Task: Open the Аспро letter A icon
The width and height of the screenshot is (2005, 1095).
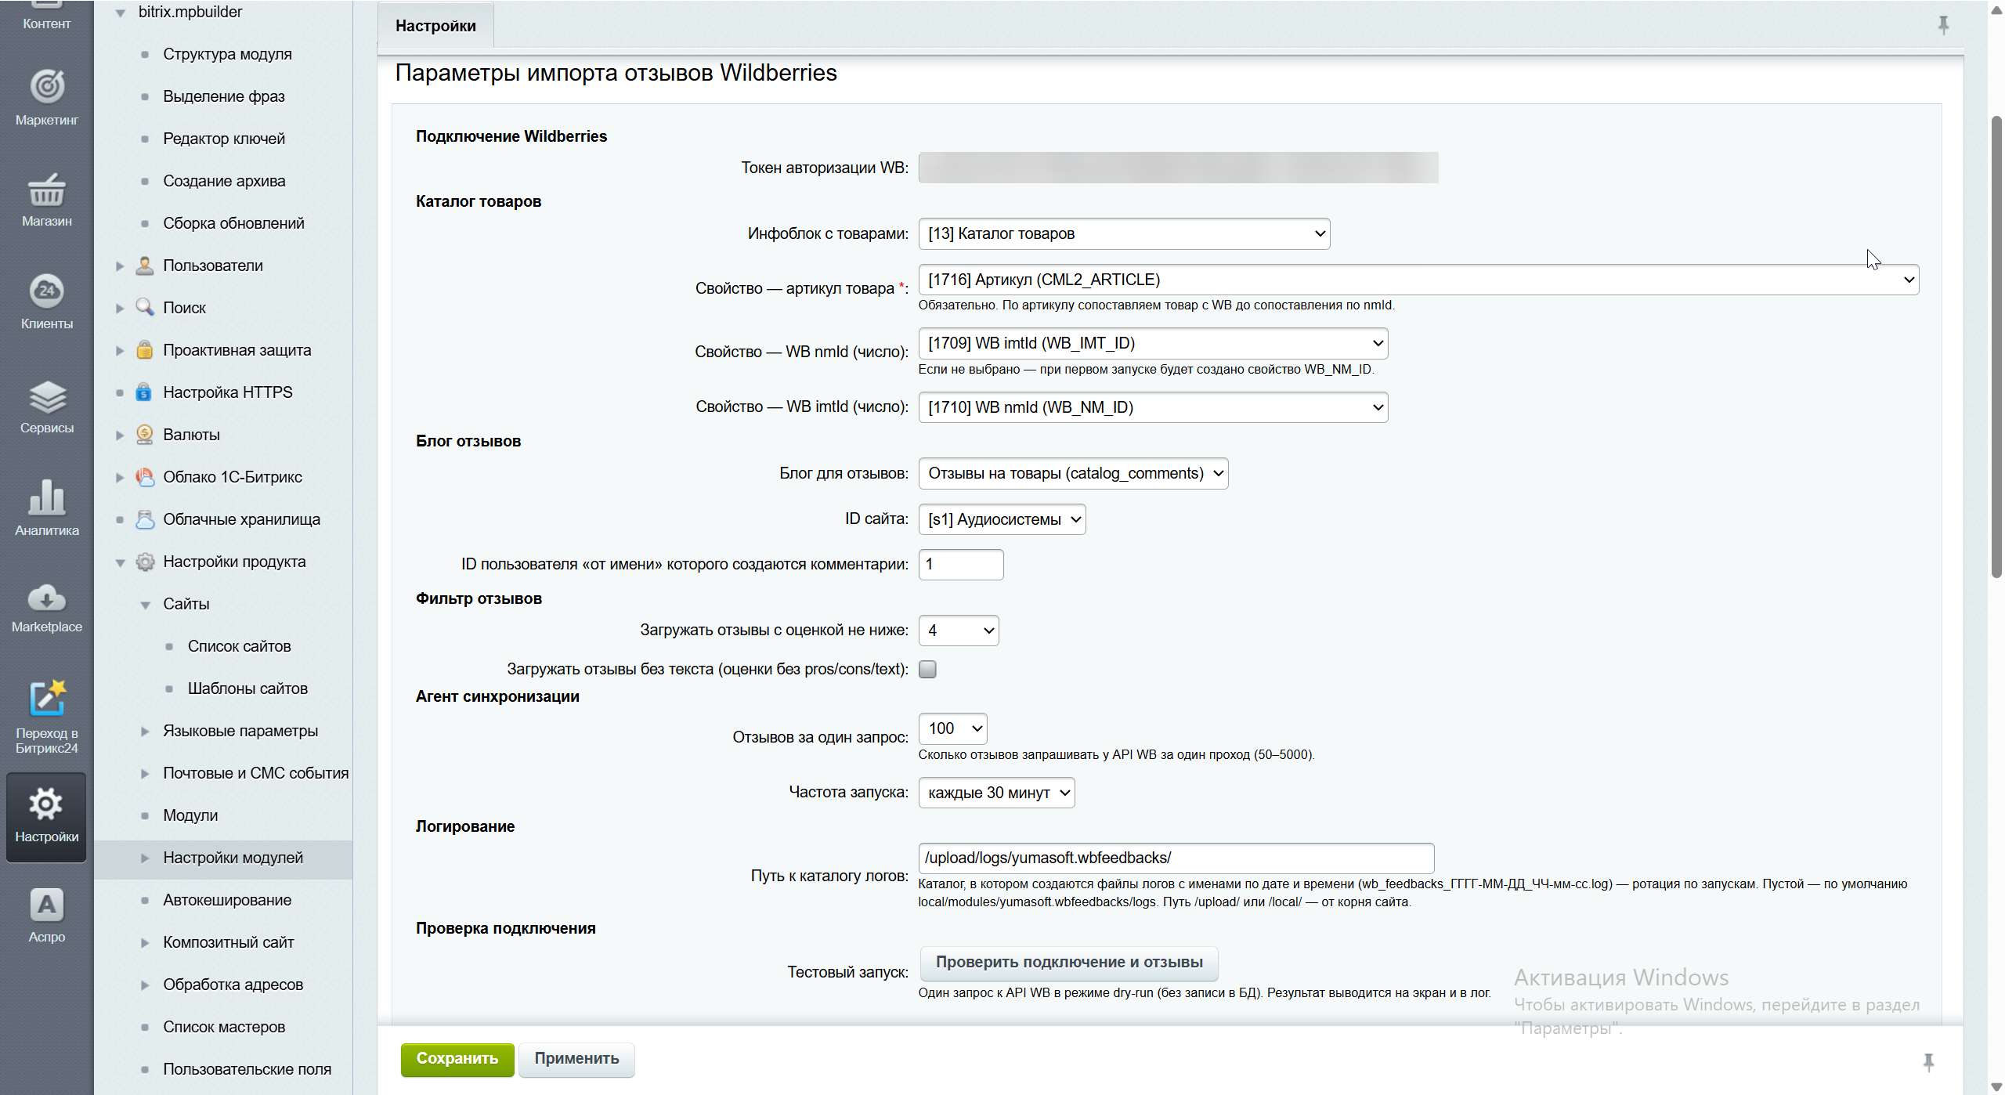Action: [x=47, y=905]
